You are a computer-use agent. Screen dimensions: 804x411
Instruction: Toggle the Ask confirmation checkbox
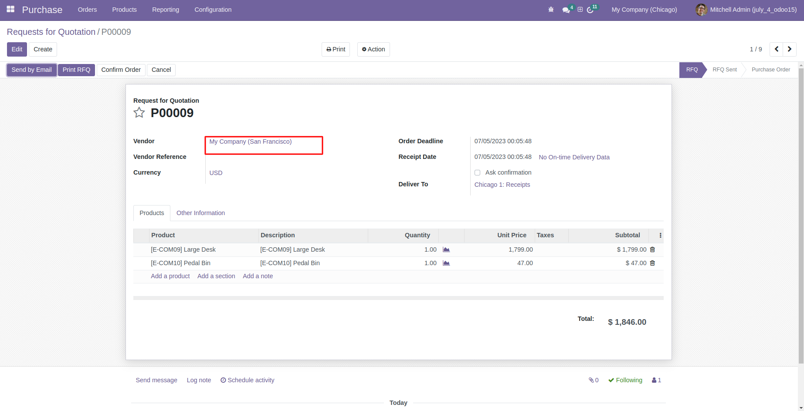477,172
